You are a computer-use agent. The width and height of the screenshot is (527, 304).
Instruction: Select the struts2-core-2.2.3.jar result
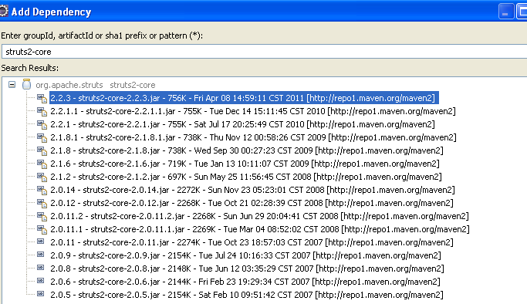coord(244,98)
